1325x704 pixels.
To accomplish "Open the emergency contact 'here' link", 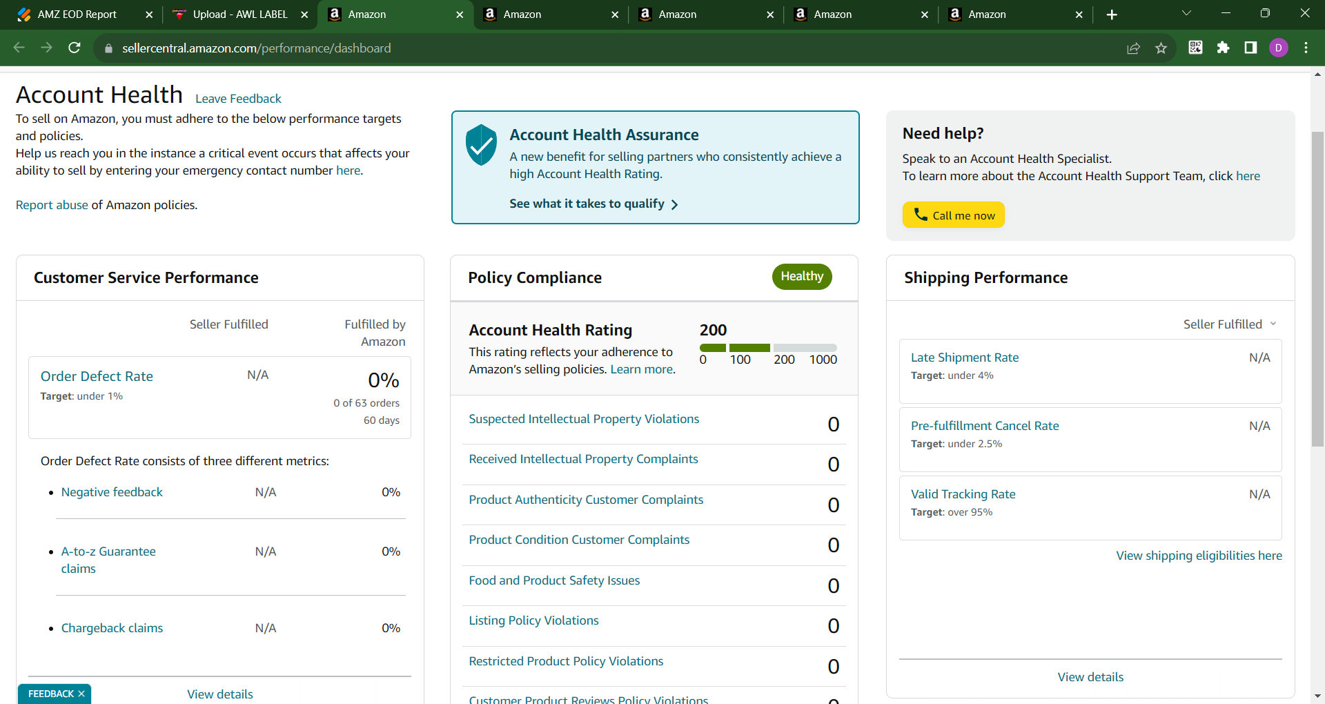I will click(348, 170).
